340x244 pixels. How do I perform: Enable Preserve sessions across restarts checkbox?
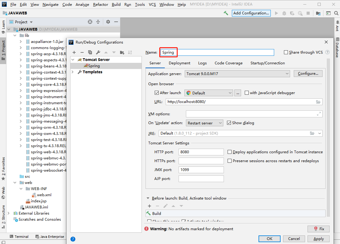(229, 161)
